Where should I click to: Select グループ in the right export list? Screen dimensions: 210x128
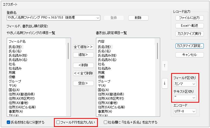click(x=104, y=81)
